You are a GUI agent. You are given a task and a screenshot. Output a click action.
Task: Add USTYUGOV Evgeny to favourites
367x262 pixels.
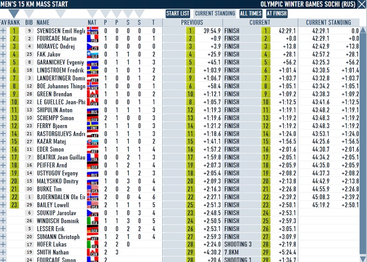pyautogui.click(x=3, y=173)
